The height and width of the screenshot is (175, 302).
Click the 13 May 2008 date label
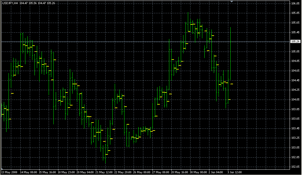[9, 172]
